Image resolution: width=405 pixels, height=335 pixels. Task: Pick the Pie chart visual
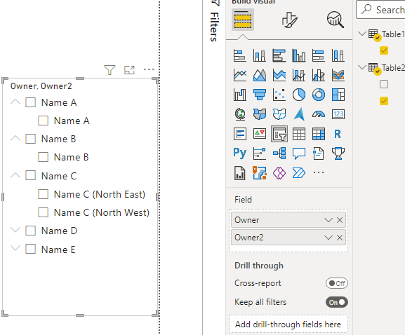299,95
